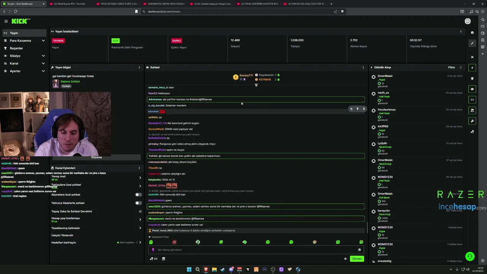
Task: Toggle Abonelere özel sohbet switch
Action: [138, 194]
